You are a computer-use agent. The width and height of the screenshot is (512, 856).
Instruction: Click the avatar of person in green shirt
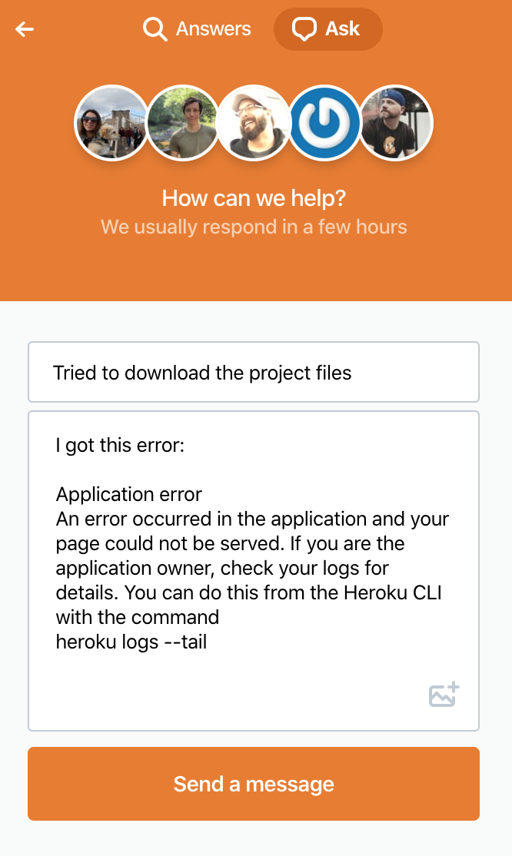[183, 123]
